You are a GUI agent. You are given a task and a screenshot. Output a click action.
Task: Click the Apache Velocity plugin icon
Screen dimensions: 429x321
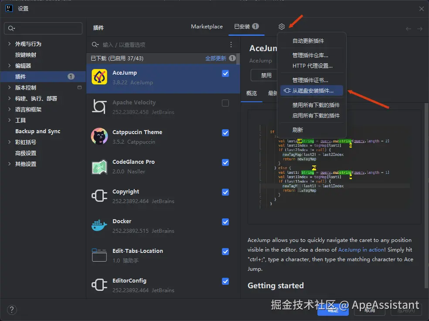(99, 107)
